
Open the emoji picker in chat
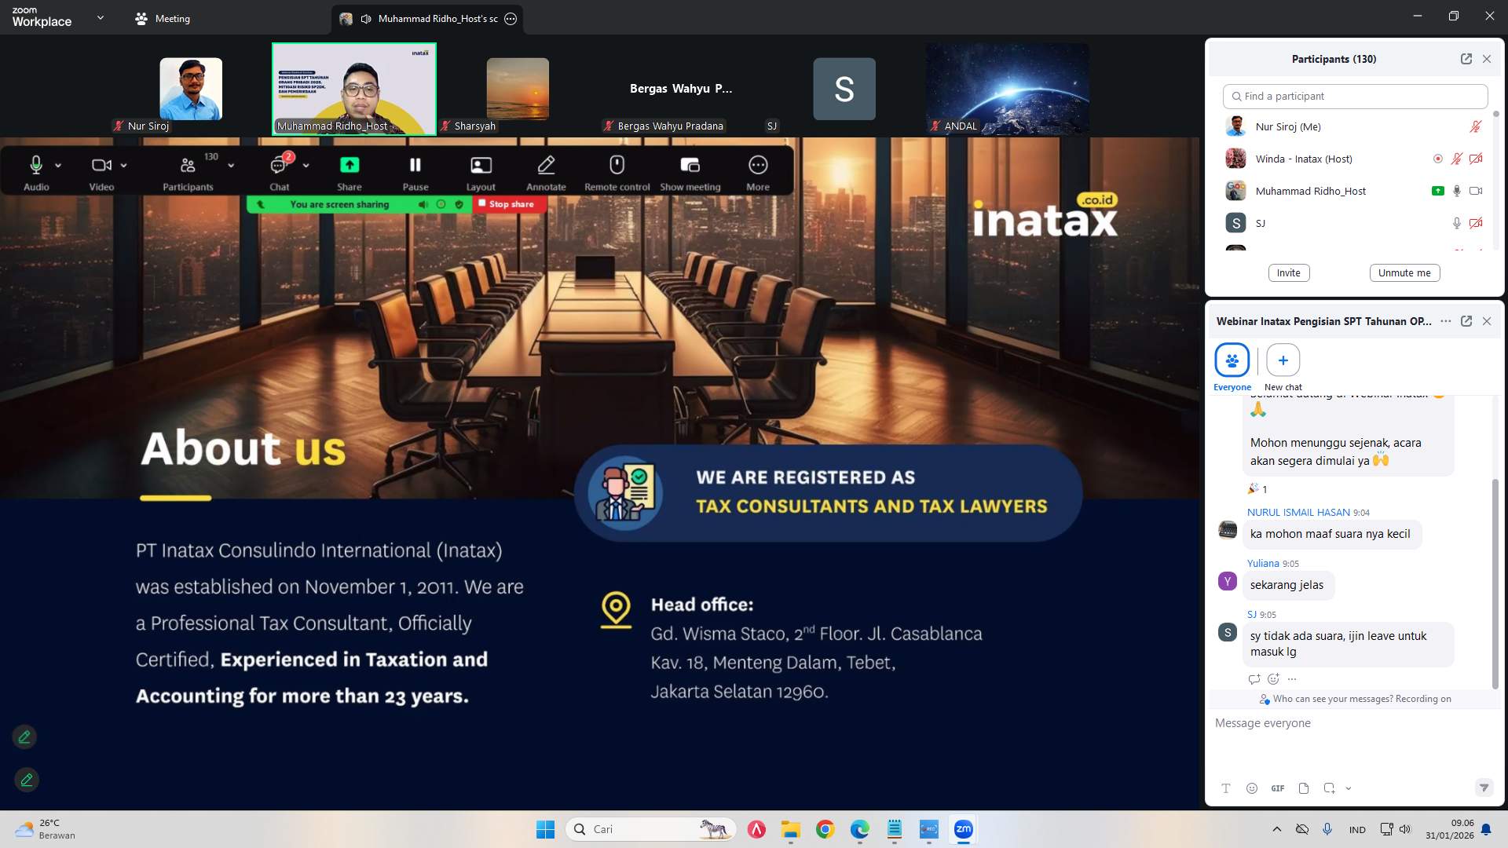point(1252,788)
